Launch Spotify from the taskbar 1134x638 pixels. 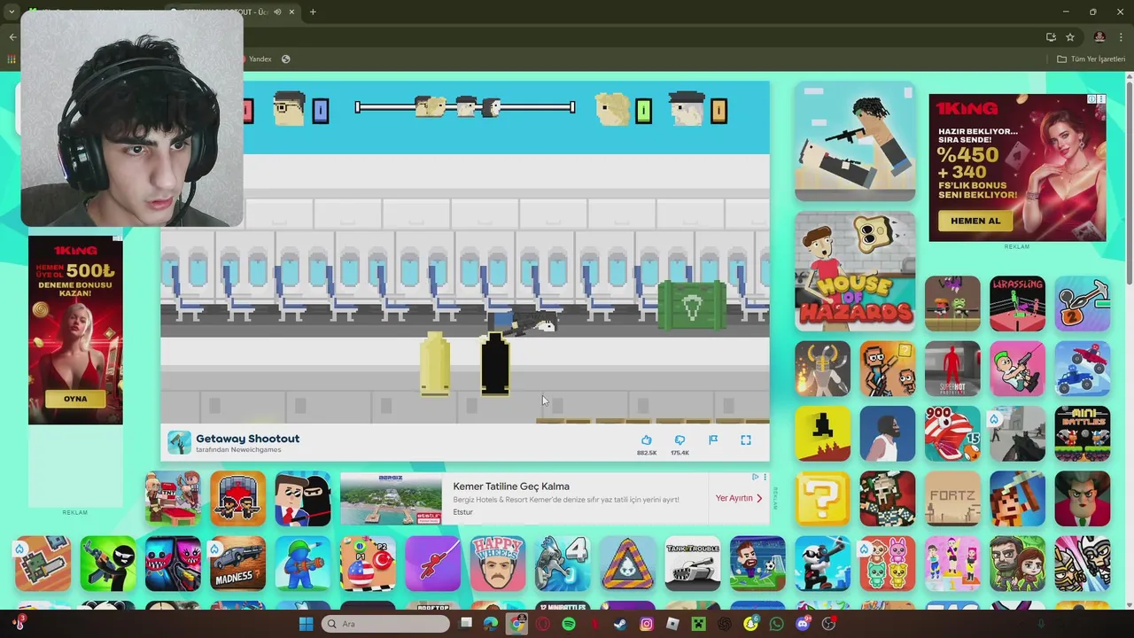click(569, 624)
